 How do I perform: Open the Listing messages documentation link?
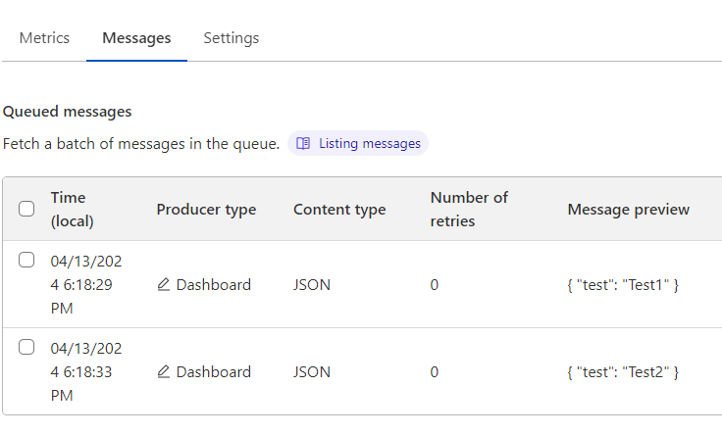(358, 143)
